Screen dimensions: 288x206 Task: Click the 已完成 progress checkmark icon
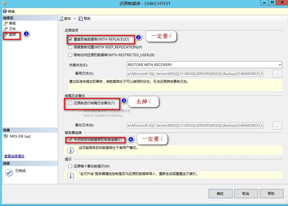(9, 172)
